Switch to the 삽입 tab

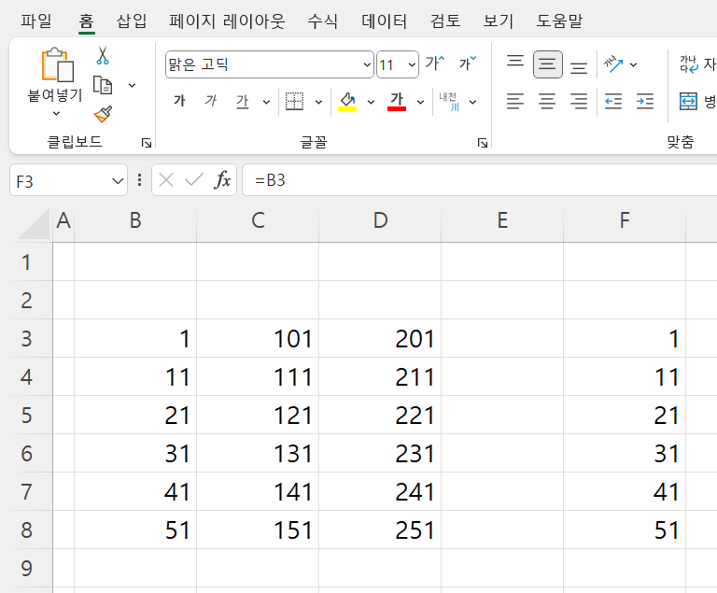[x=132, y=21]
